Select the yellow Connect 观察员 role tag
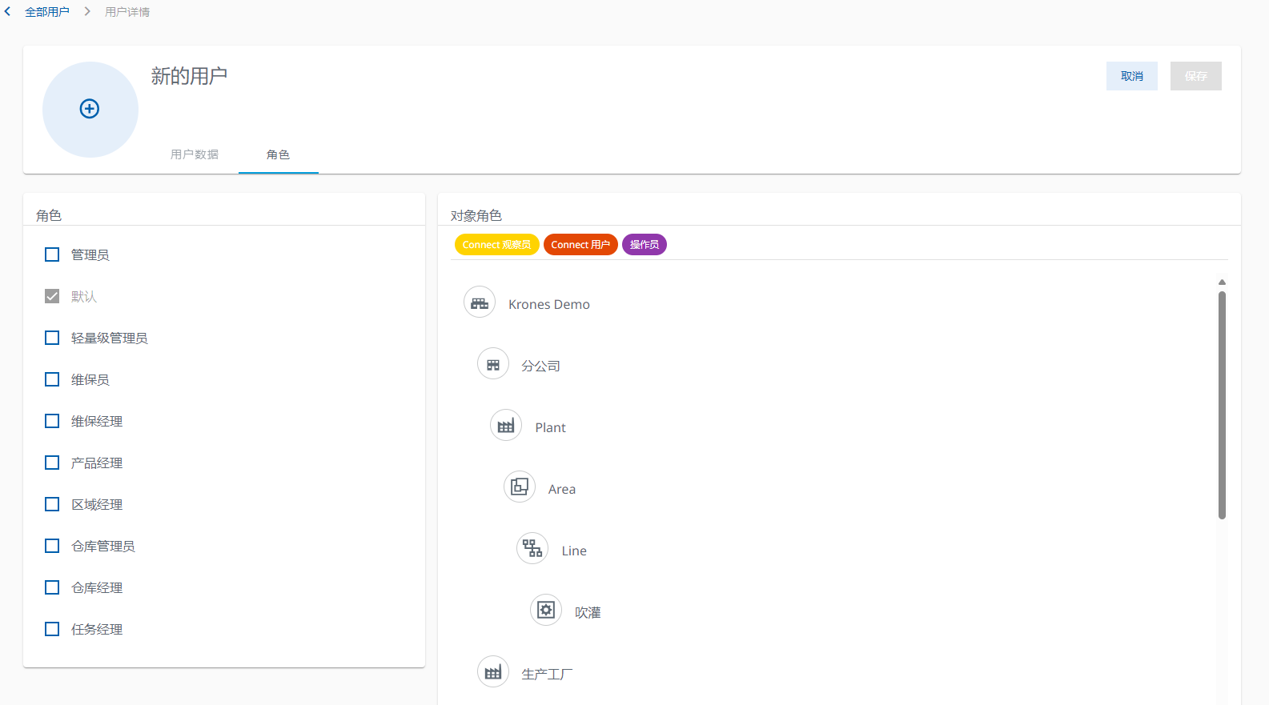1269x705 pixels. coord(496,245)
